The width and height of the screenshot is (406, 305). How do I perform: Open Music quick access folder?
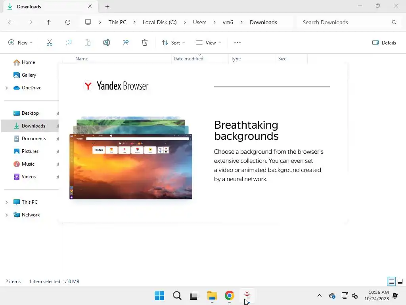click(28, 164)
